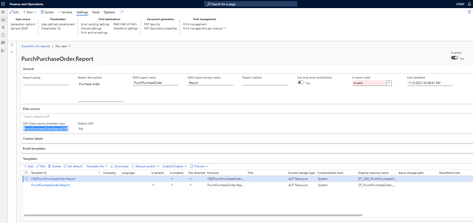Screen dimensions: 473x223
Task: Open Recent clock icon in sidebar
Action: (3, 35)
